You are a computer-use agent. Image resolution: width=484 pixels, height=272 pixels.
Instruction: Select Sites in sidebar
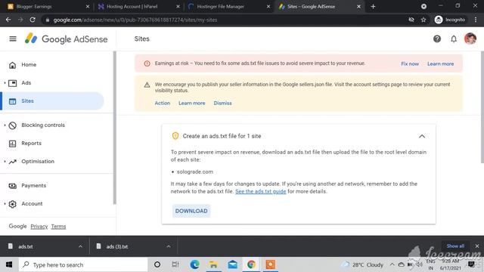pos(52,100)
